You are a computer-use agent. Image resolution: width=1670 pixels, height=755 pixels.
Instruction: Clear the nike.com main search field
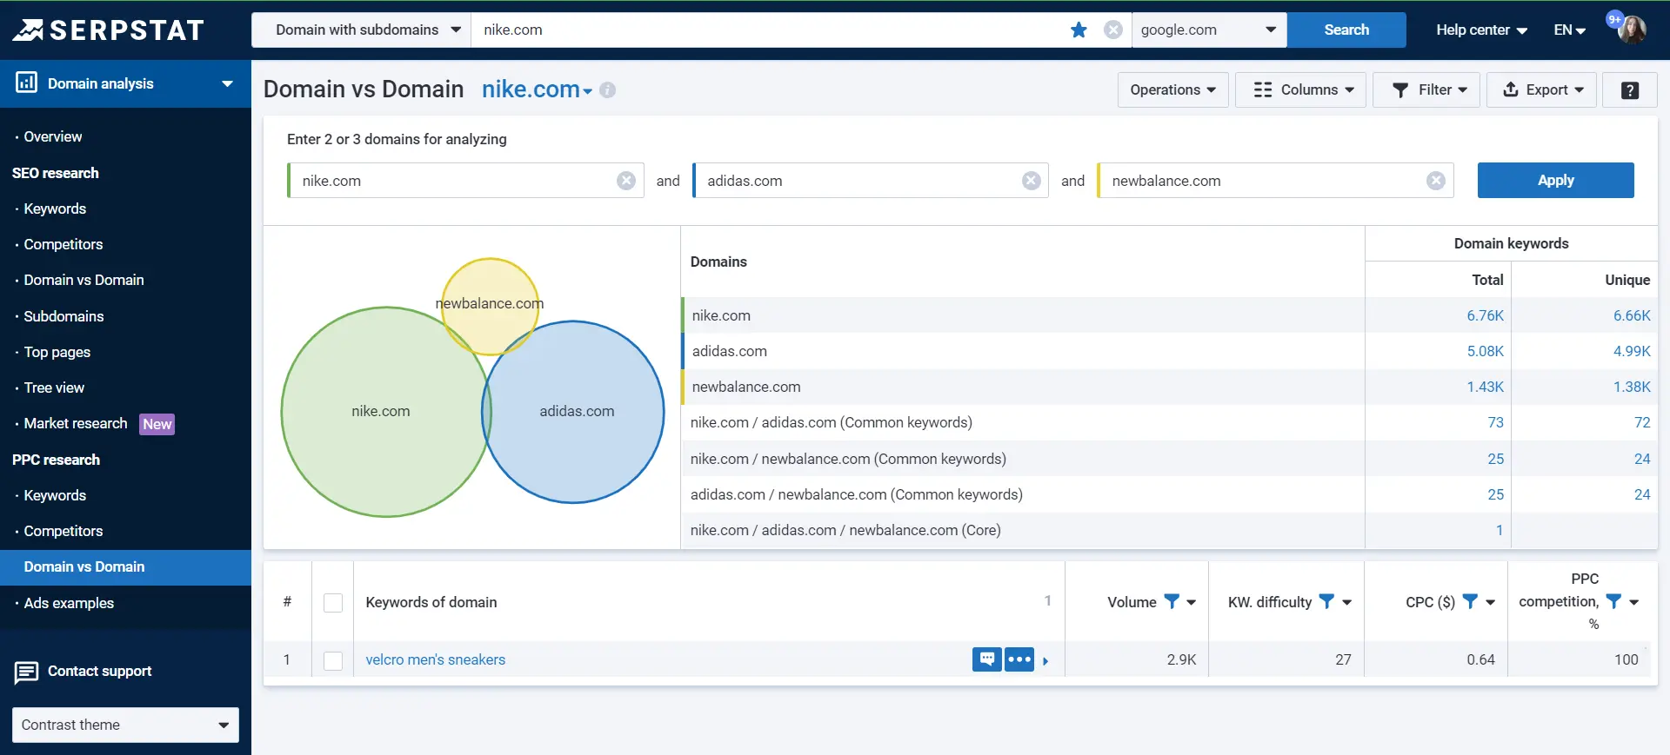point(1112,30)
